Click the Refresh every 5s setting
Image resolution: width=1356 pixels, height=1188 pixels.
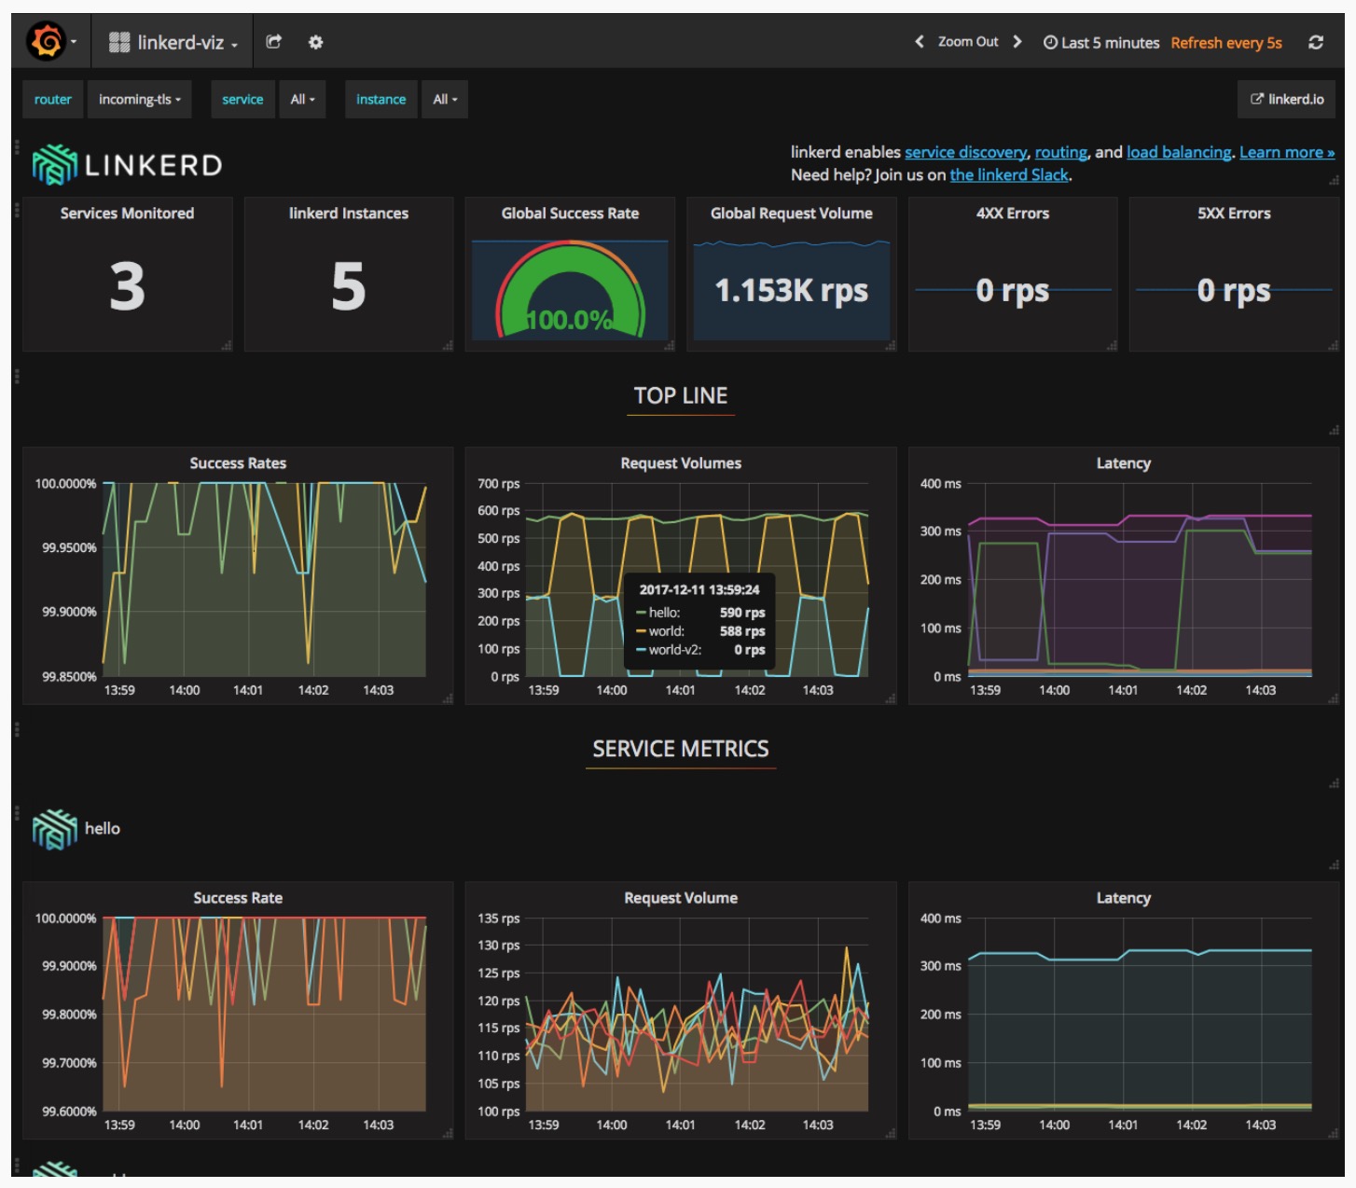(1226, 43)
